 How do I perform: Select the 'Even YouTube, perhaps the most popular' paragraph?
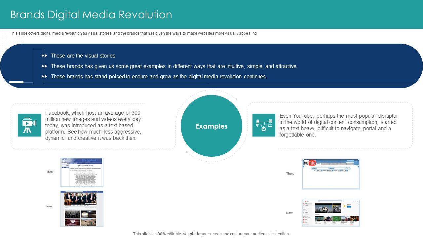coord(339,125)
